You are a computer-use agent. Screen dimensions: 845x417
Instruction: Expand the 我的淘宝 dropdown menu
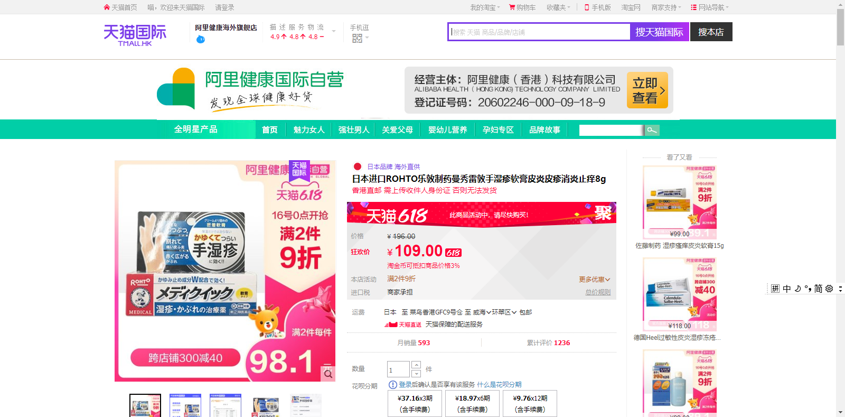coord(485,7)
